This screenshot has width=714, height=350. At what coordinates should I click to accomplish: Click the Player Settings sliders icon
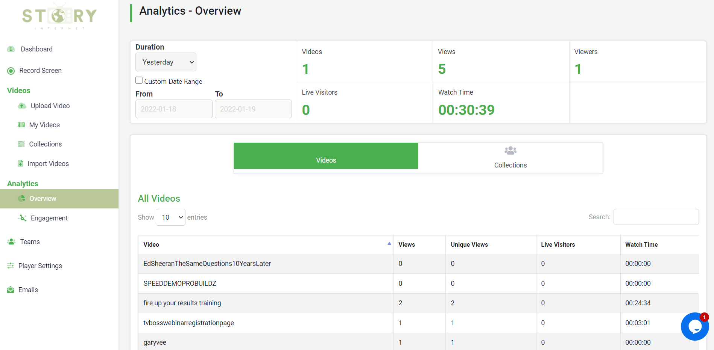[11, 266]
